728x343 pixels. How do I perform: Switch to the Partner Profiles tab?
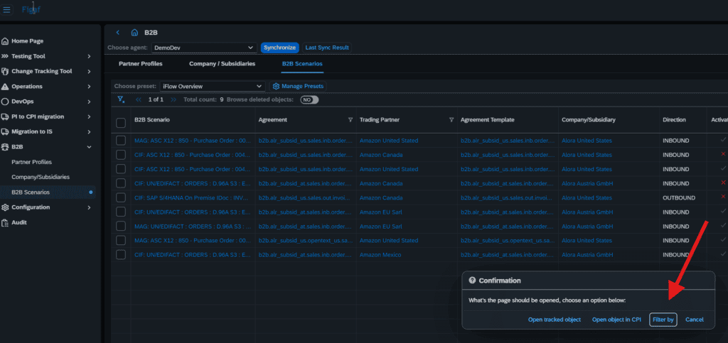141,64
